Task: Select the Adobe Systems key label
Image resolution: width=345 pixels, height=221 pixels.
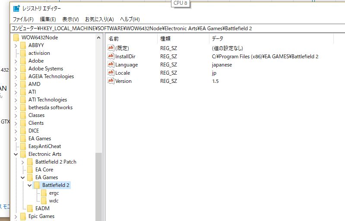Action: point(46,69)
